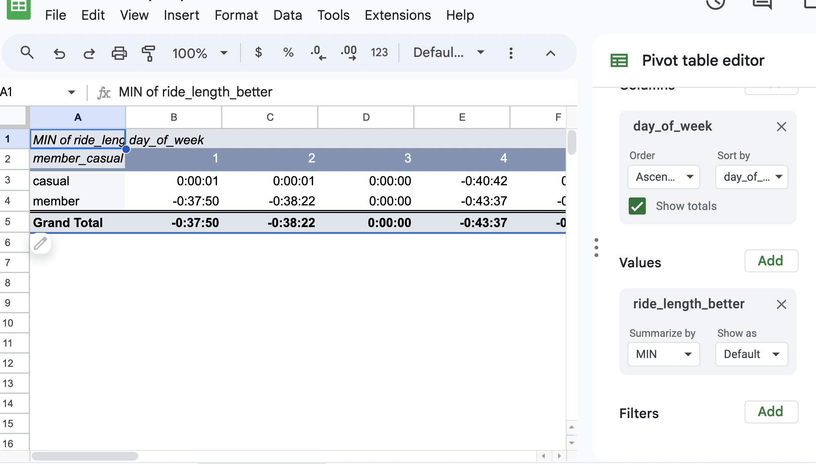
Task: Click the redo arrow icon
Action: pos(89,53)
